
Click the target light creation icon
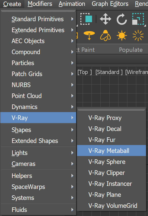(x=89, y=36)
